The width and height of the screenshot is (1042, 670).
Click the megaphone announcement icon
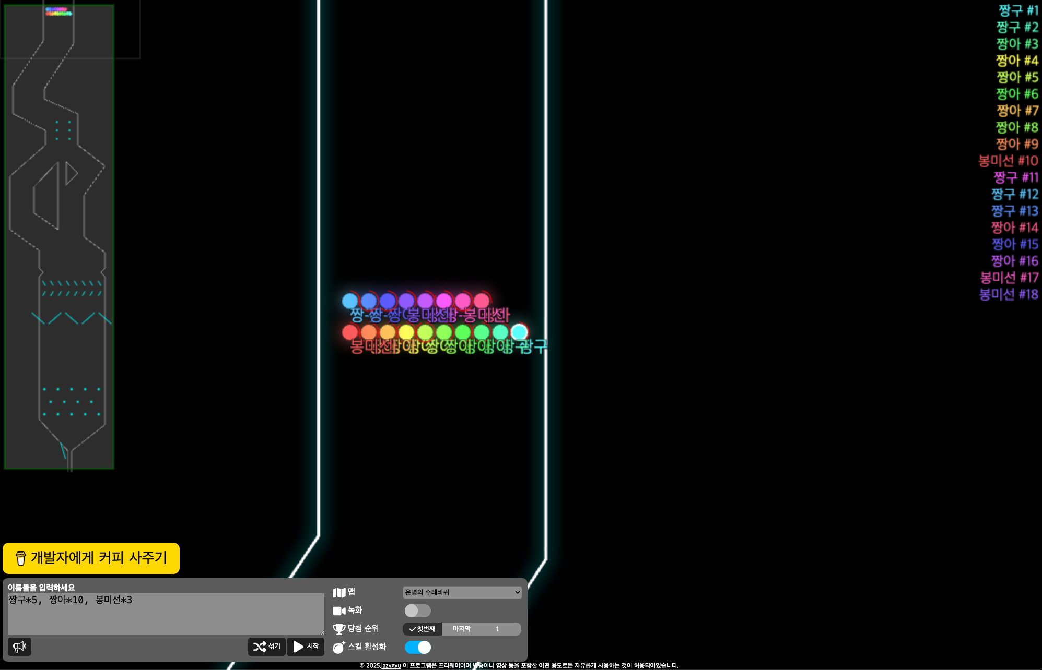click(x=20, y=647)
